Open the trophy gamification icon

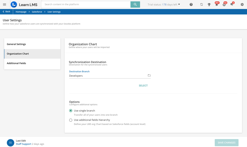209,5
